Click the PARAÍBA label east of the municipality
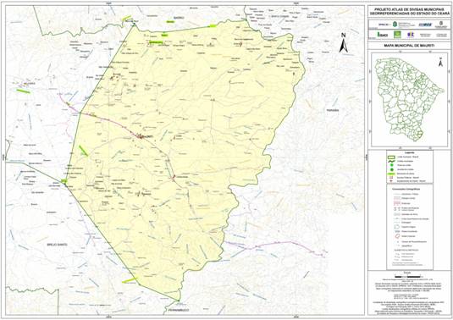453x320 pixels. pos(332,110)
